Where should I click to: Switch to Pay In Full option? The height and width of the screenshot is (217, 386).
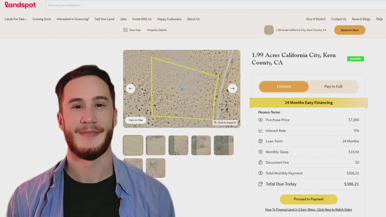pyautogui.click(x=333, y=87)
